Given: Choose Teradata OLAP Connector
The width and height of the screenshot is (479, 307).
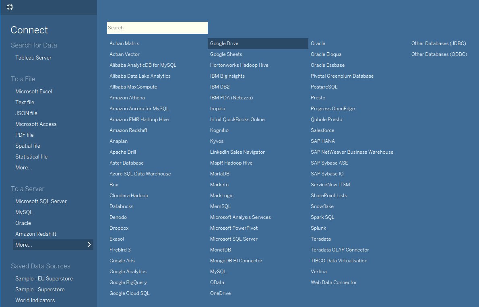Looking at the screenshot, I should point(340,250).
